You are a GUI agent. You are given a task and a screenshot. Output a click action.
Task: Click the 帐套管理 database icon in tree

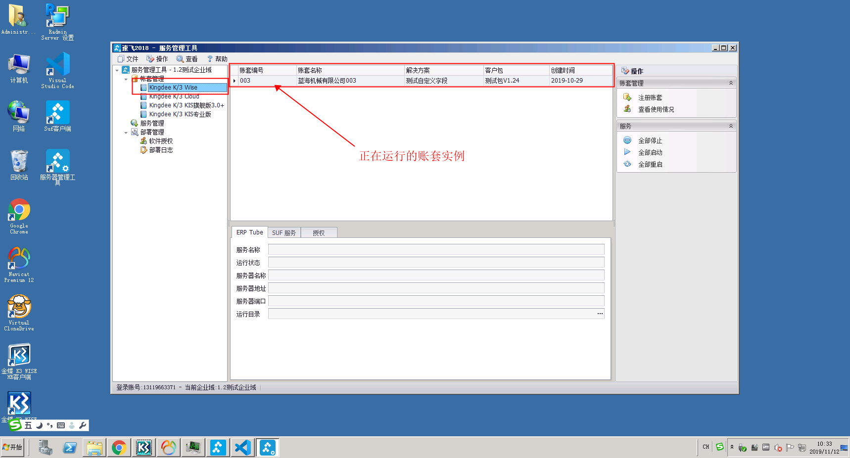(134, 79)
